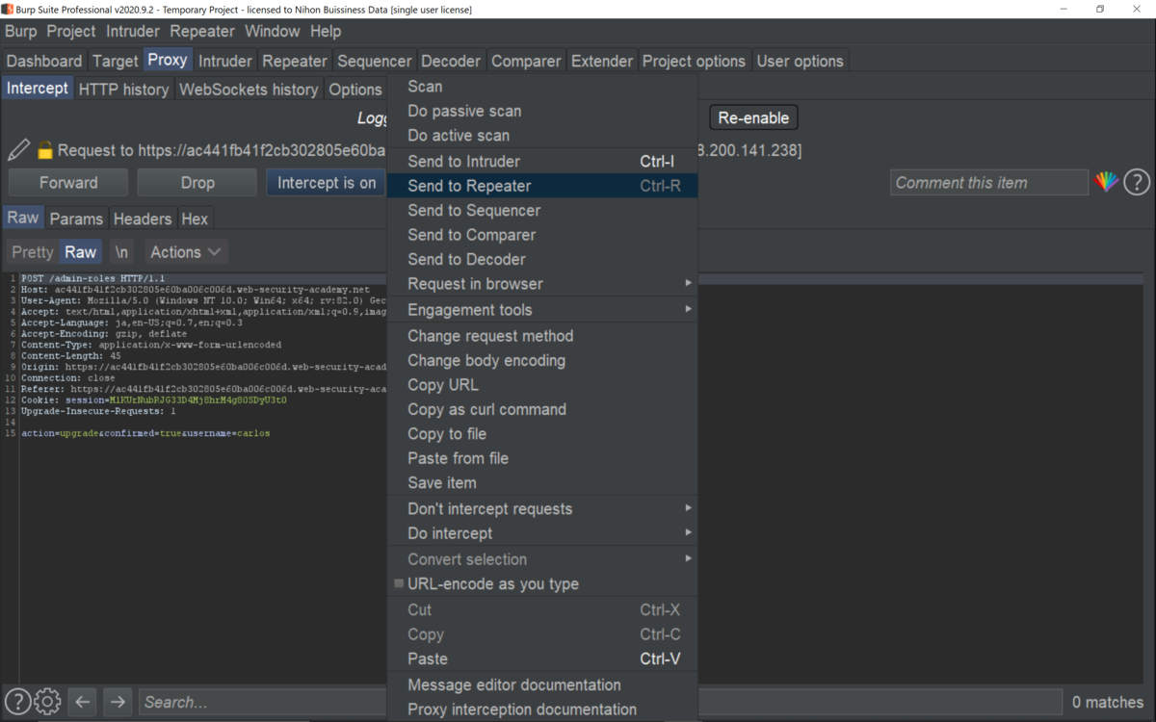Open Message editor documentation
This screenshot has width=1156, height=722.
click(x=541, y=685)
